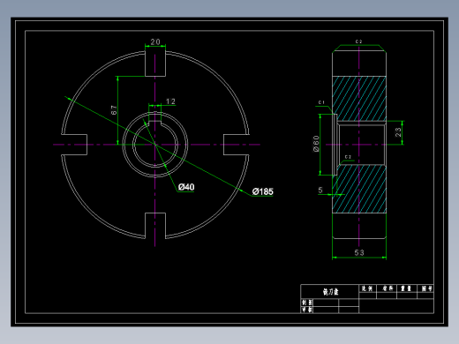Select the C1 chamfer label

pyautogui.click(x=321, y=102)
